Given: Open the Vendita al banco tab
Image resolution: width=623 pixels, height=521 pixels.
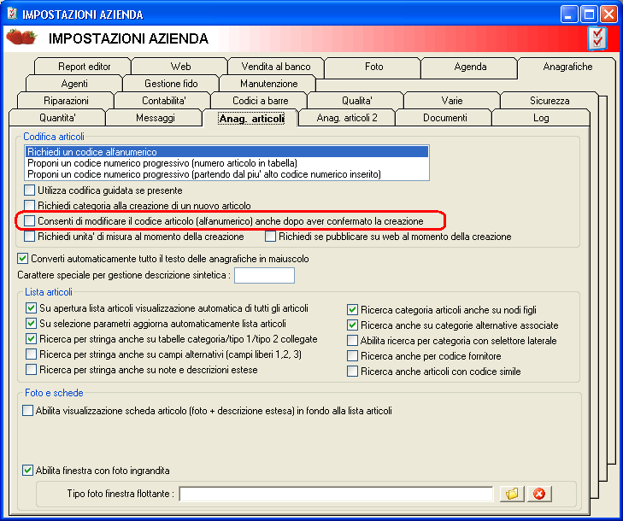Looking at the screenshot, I should click(276, 67).
